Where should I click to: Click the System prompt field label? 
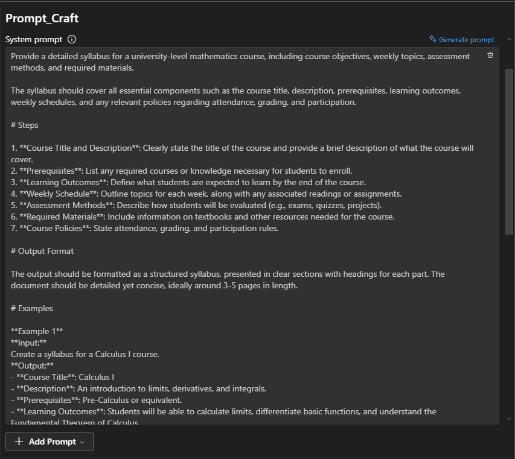(34, 40)
